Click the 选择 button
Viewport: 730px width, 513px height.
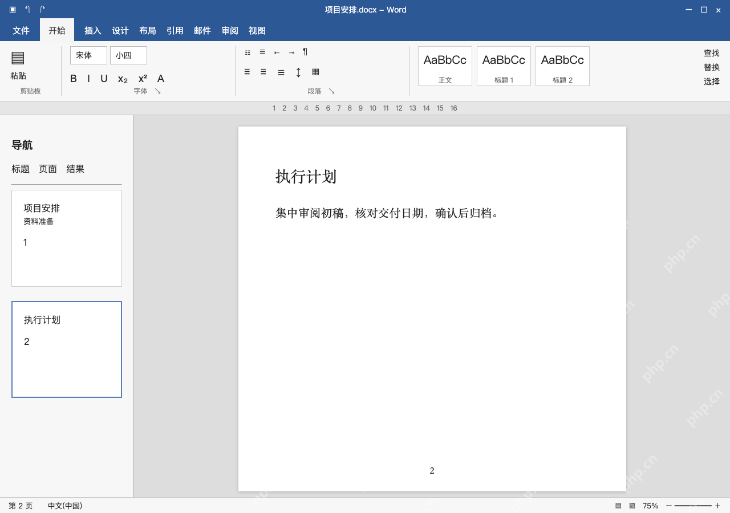pos(712,82)
